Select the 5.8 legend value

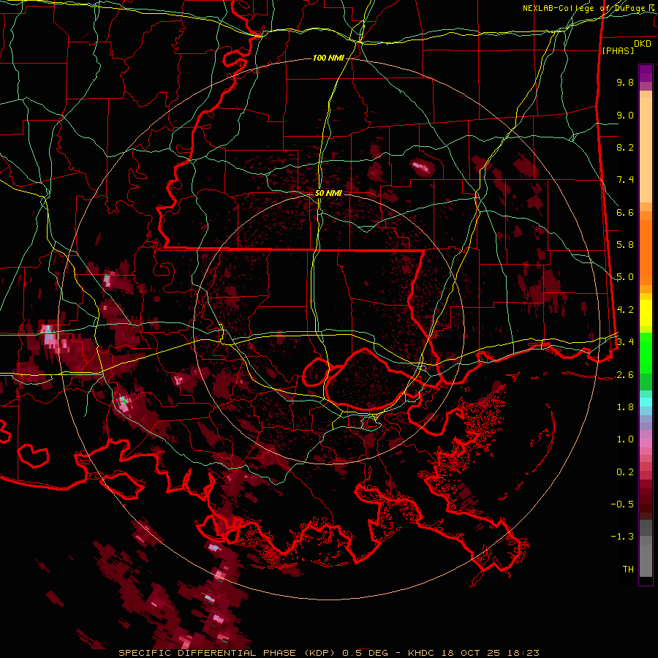pyautogui.click(x=625, y=245)
